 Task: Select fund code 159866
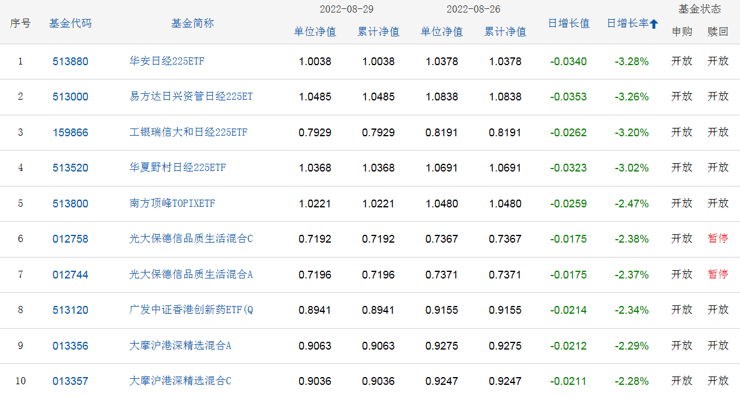pos(70,133)
